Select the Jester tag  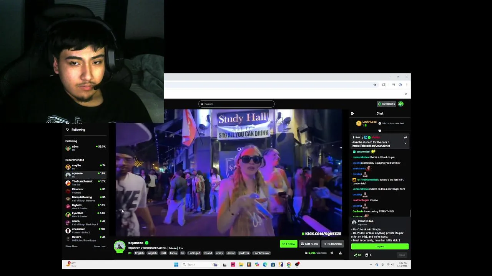[x=231, y=253]
